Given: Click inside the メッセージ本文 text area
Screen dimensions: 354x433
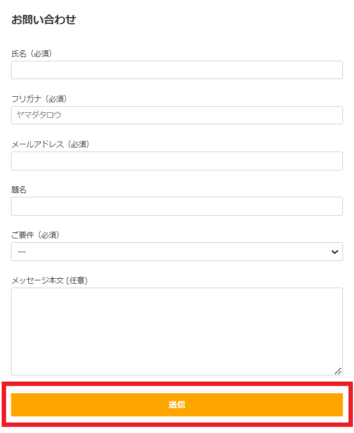Looking at the screenshot, I should [x=177, y=331].
